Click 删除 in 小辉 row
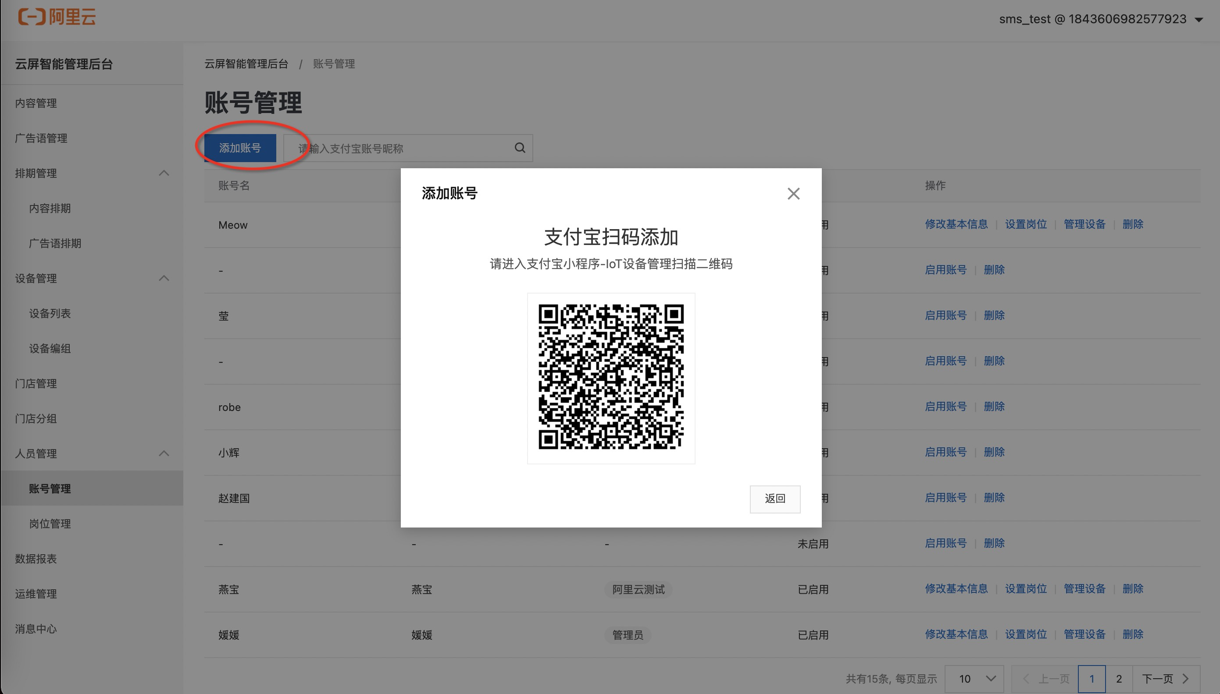 click(994, 452)
